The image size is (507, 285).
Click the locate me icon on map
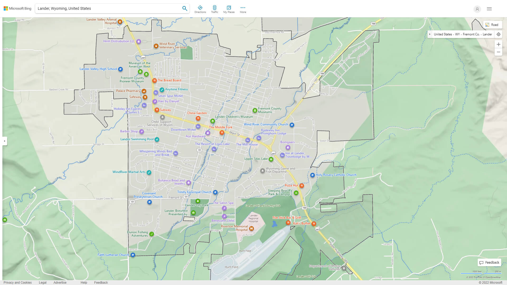click(x=499, y=35)
